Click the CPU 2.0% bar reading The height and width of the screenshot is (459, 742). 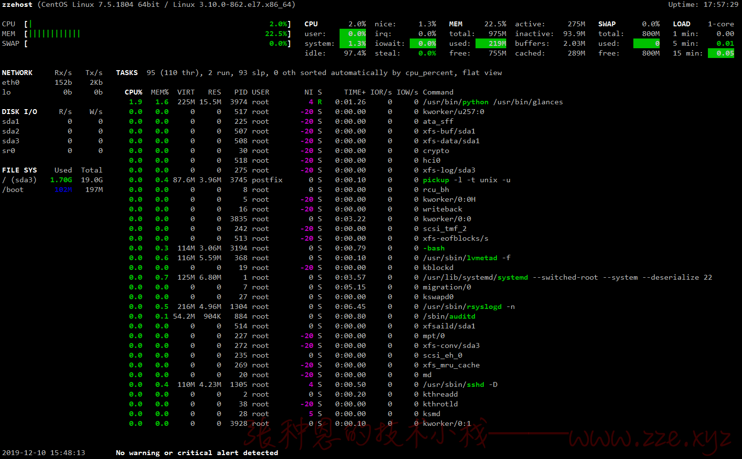click(x=278, y=24)
